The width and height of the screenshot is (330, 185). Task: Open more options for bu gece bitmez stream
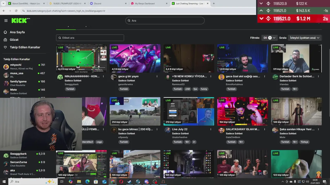point(157,129)
